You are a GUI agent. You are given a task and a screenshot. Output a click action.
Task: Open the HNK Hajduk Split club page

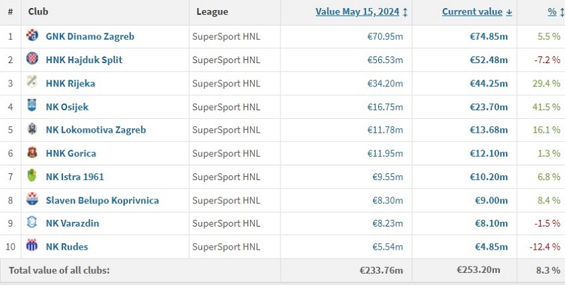pyautogui.click(x=84, y=60)
